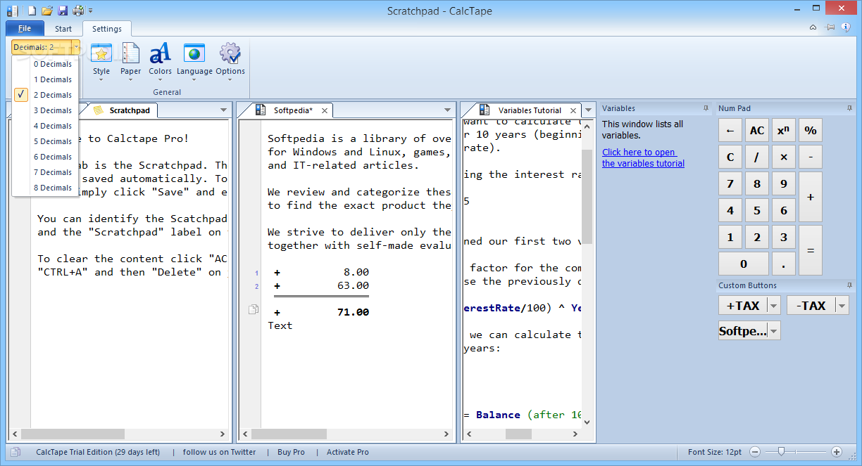Screen dimensions: 862x466
Task: Click the ribbon pushpin icon
Action: click(830, 27)
